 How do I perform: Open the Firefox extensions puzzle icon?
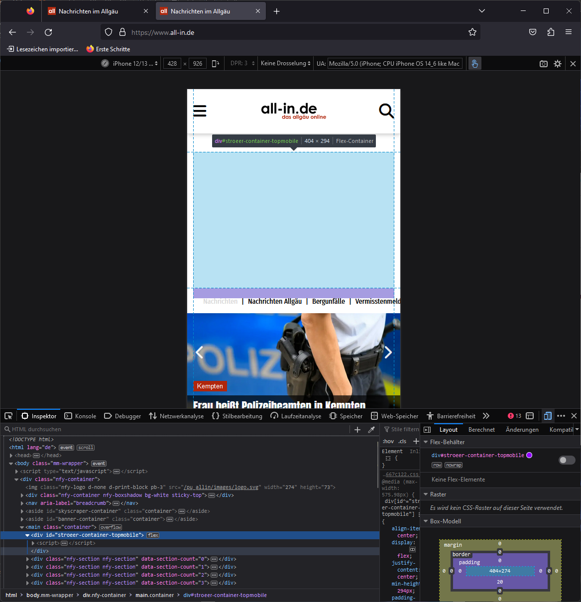[x=551, y=32]
